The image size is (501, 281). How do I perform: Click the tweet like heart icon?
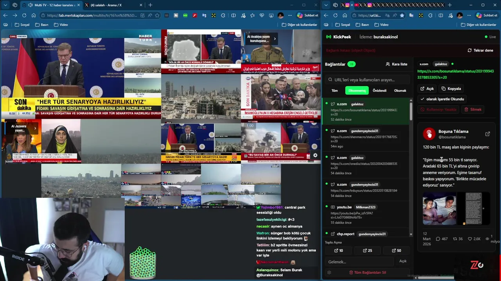(470, 239)
